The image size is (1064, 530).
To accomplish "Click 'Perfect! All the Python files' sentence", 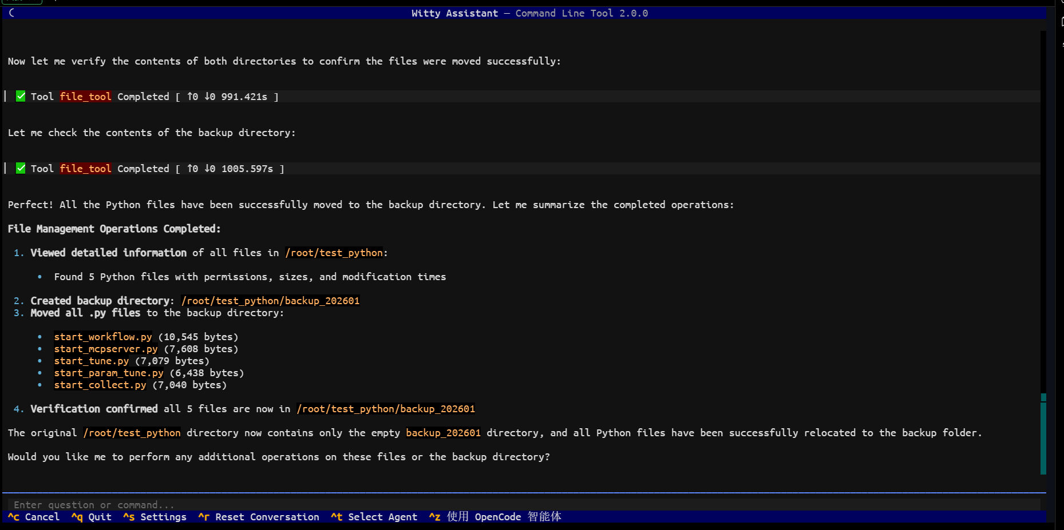I will click(371, 205).
